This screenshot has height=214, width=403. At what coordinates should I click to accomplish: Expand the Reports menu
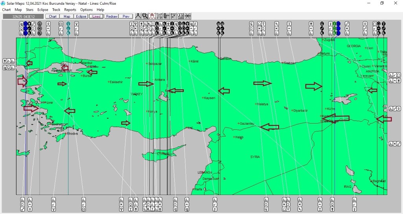click(70, 9)
